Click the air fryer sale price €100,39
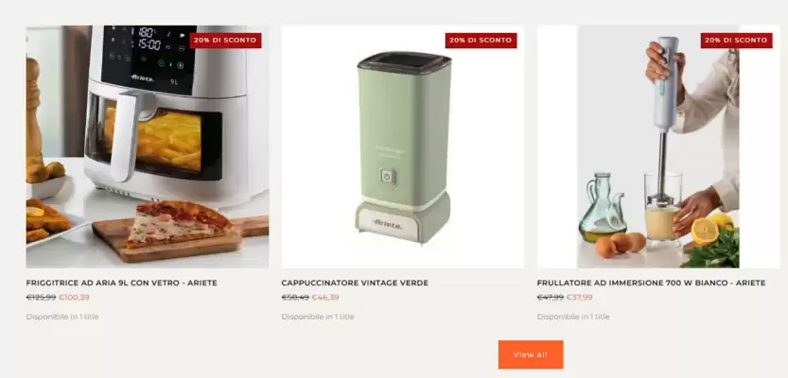This screenshot has height=378, width=788. tap(74, 297)
